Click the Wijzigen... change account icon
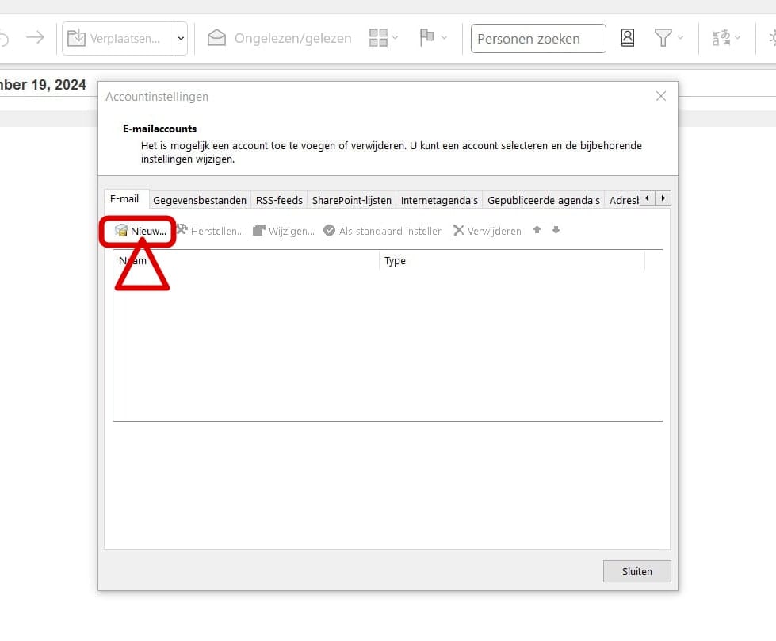Image resolution: width=776 pixels, height=641 pixels. coord(259,230)
